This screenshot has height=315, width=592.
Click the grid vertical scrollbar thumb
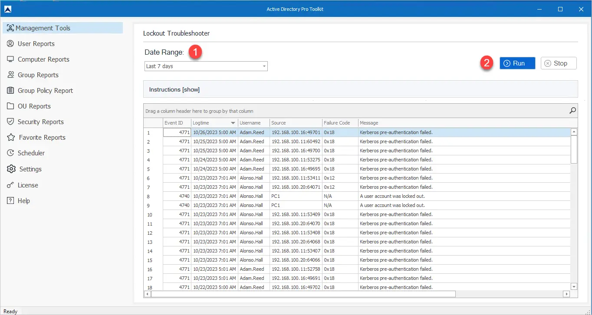[x=574, y=149]
